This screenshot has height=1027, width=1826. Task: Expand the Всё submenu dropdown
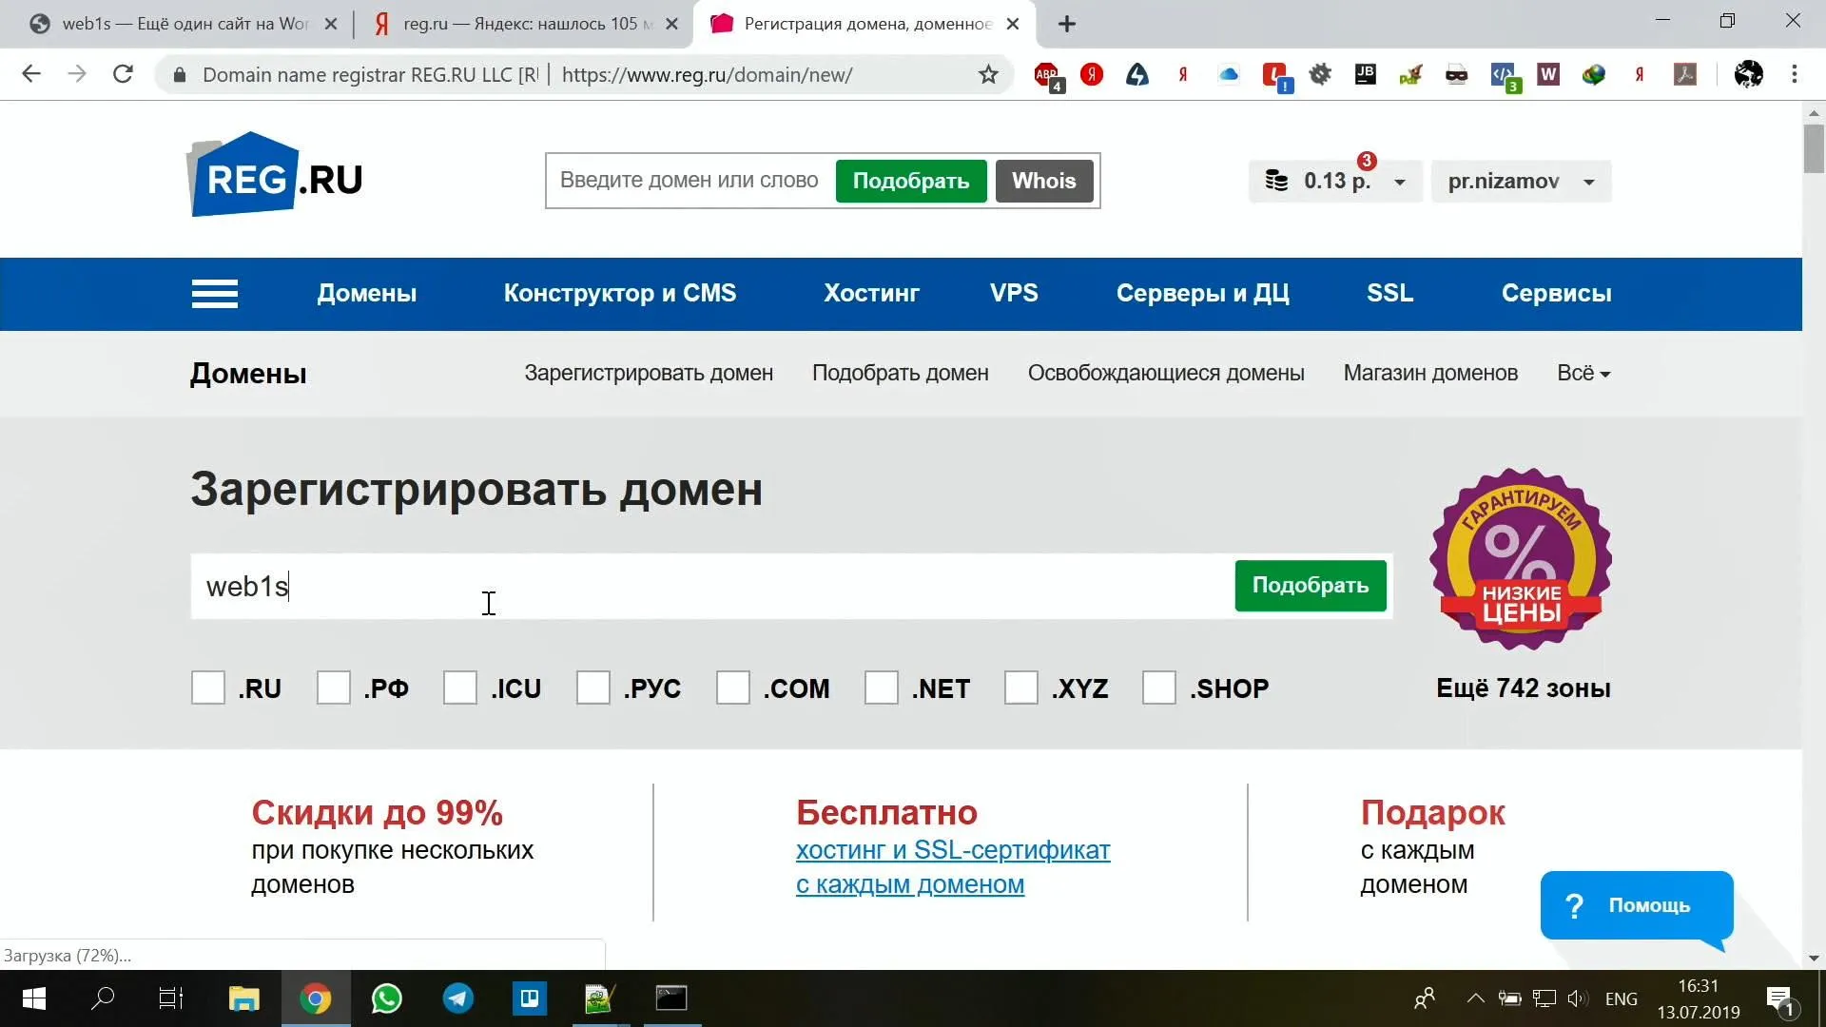[x=1583, y=373]
